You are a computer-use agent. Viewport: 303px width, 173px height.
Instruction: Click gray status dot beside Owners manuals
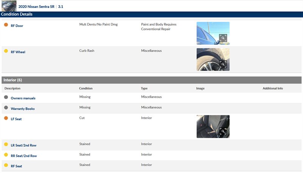pyautogui.click(x=6, y=97)
